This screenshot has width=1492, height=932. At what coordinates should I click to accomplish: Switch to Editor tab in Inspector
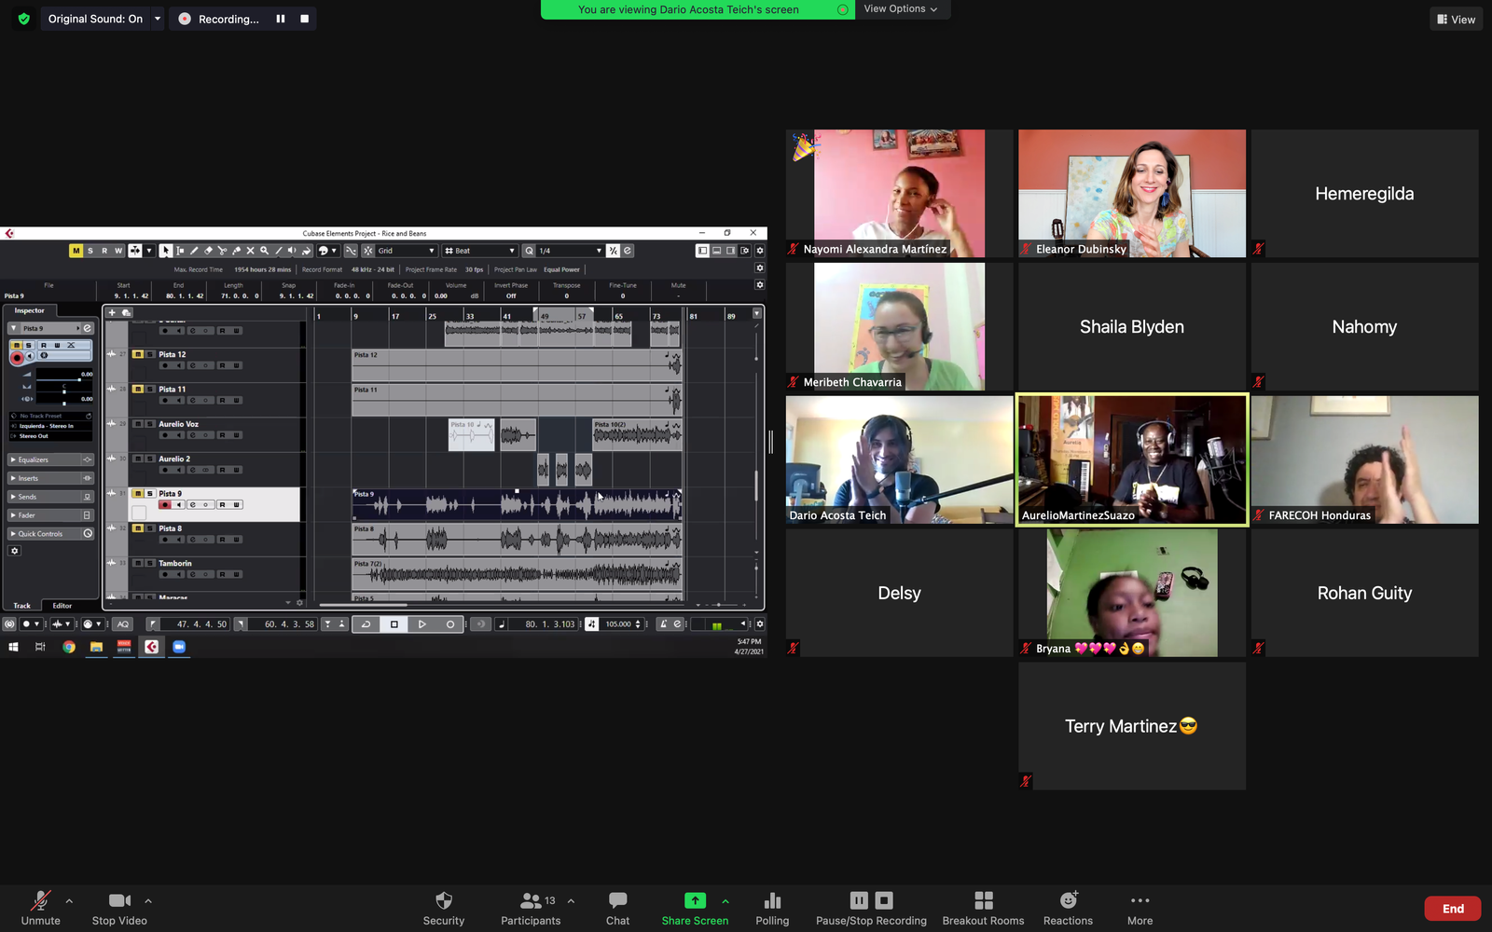tap(62, 606)
